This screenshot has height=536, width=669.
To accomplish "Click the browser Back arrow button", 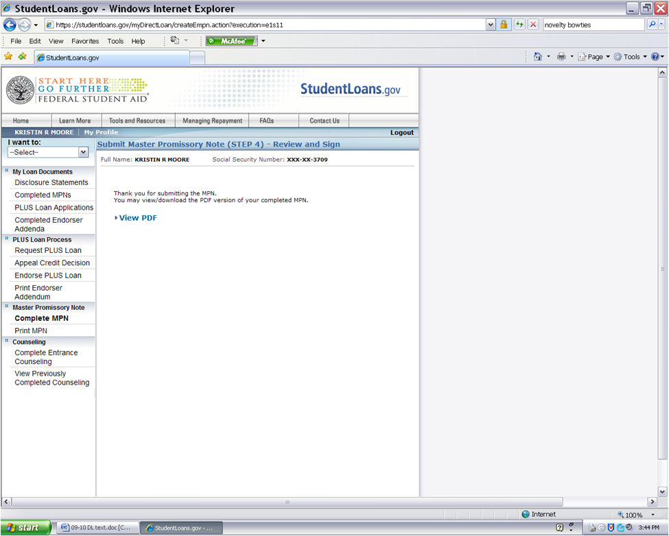I will pos(10,25).
